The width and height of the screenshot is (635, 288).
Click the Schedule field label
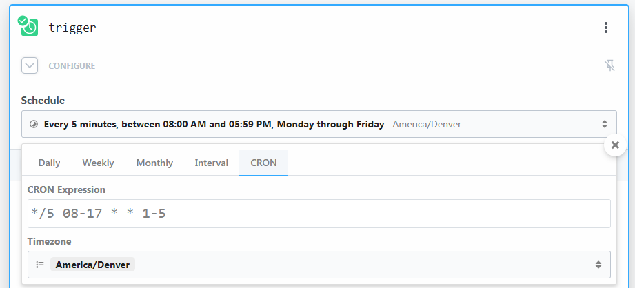coord(43,101)
